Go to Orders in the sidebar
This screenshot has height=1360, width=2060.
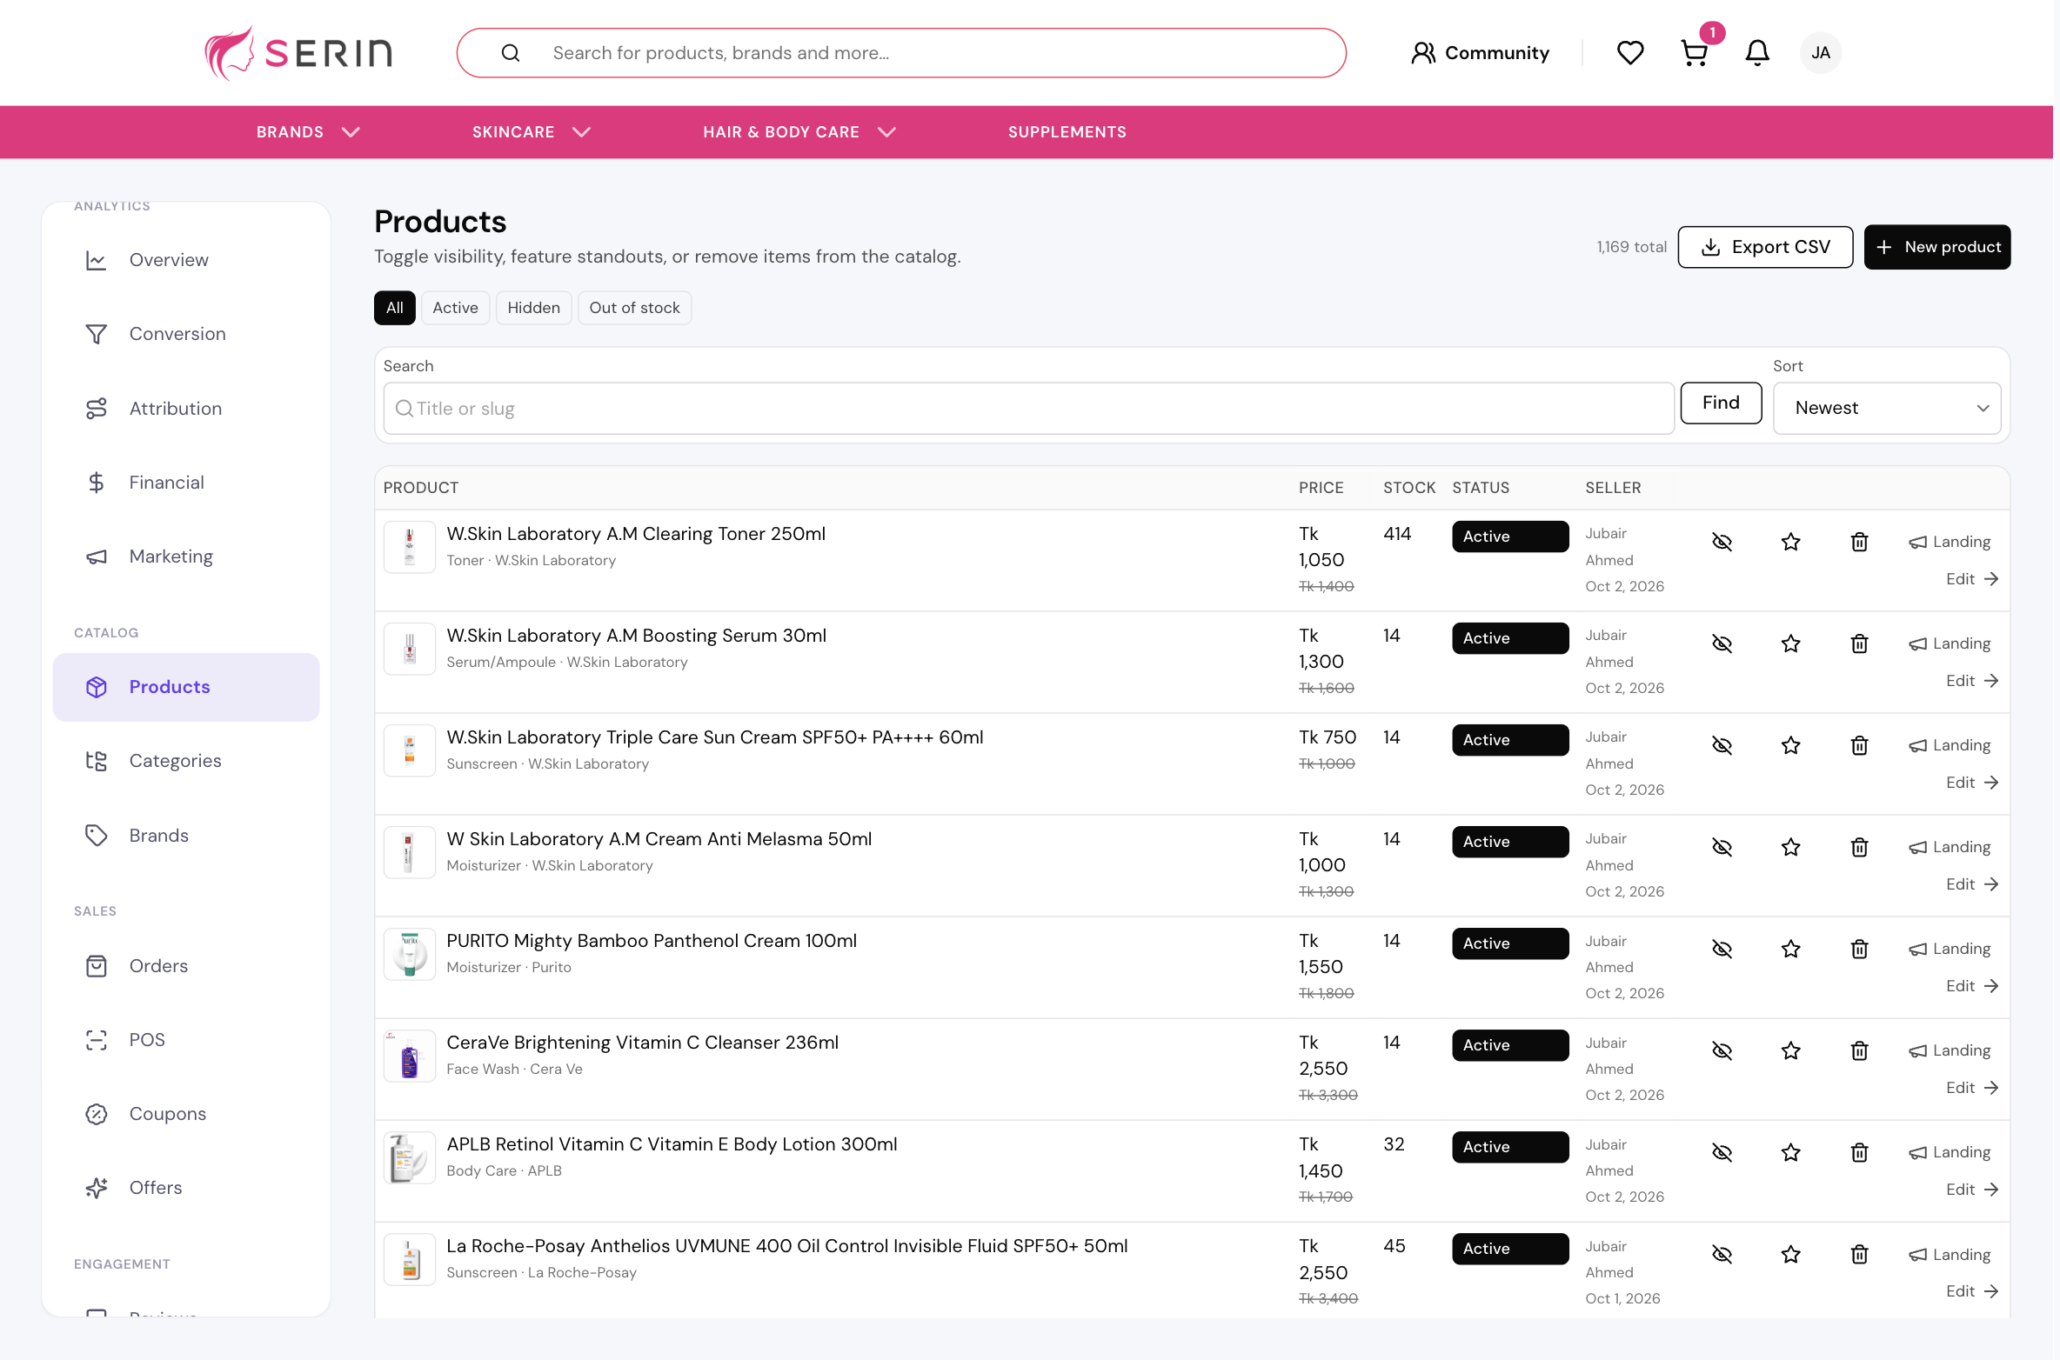point(186,966)
